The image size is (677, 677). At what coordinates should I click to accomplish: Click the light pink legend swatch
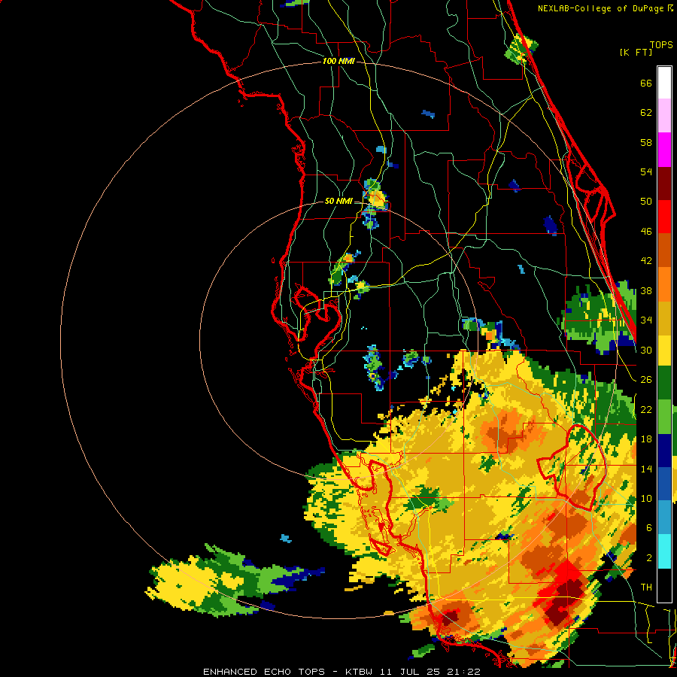point(664,116)
